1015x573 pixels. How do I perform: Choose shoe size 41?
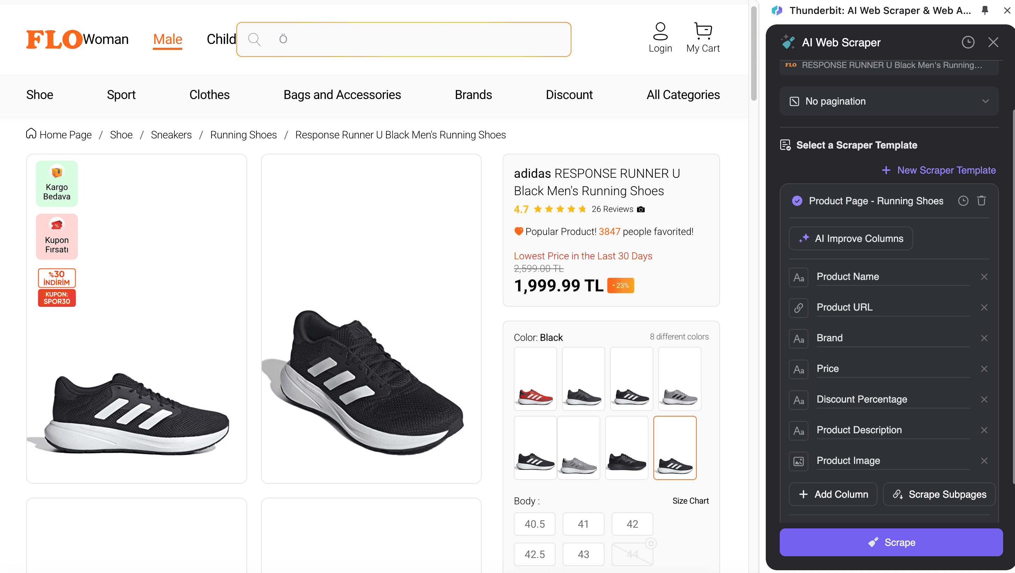click(x=583, y=524)
